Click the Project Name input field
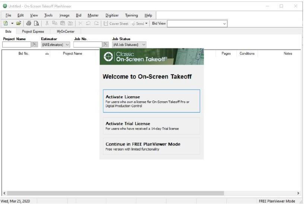Viewport: 304px width, 204px height. coord(16,45)
